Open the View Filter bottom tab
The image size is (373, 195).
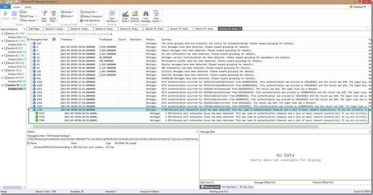pyautogui.click(x=246, y=187)
